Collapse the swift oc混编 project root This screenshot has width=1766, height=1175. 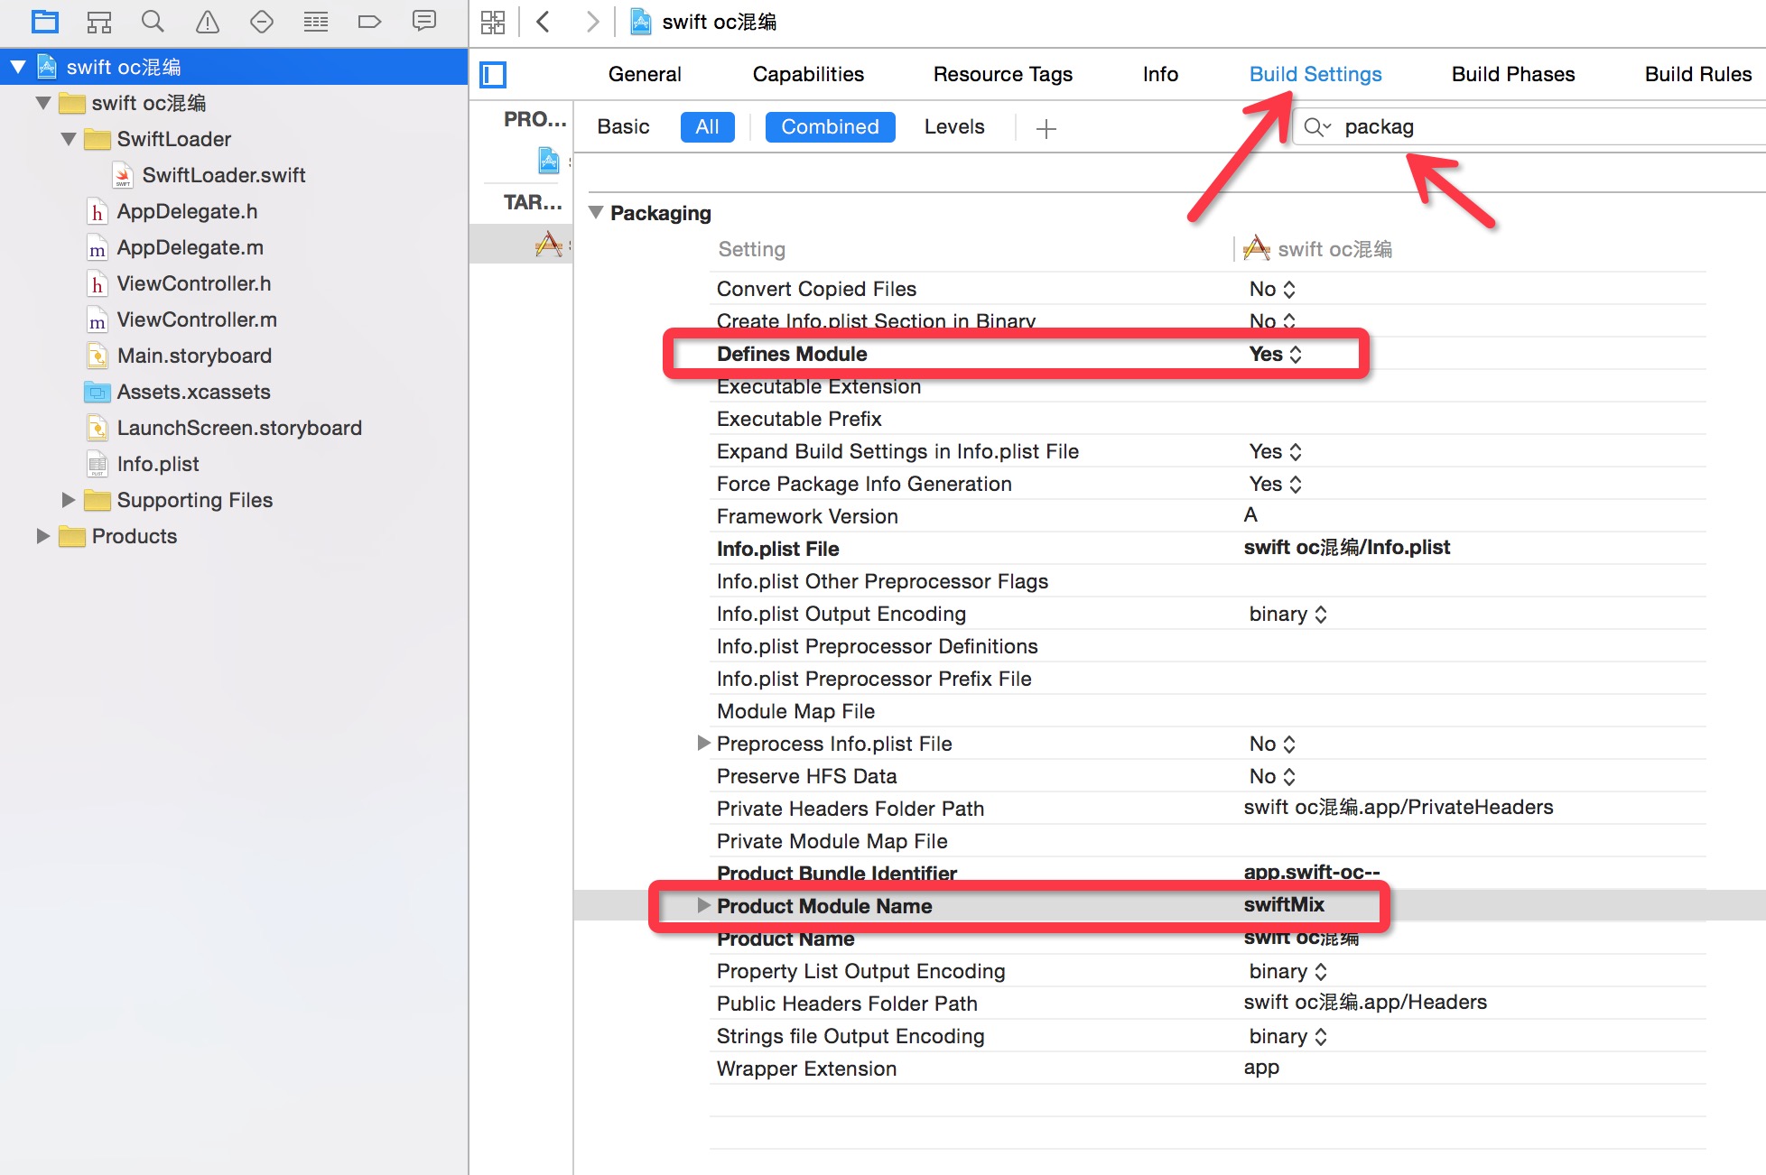18,67
